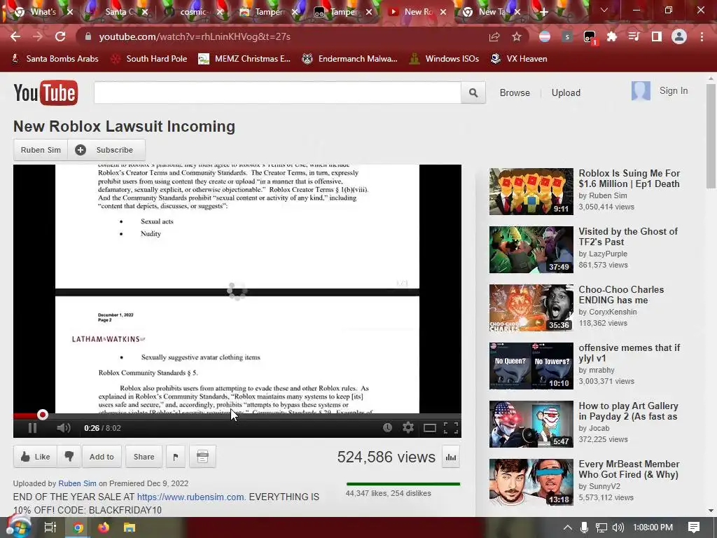
Task: Open Task View in the taskbar
Action: [x=50, y=527]
